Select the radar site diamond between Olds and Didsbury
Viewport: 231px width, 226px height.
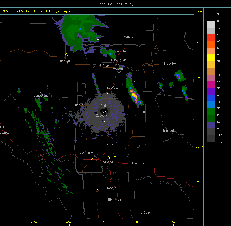click(104, 112)
